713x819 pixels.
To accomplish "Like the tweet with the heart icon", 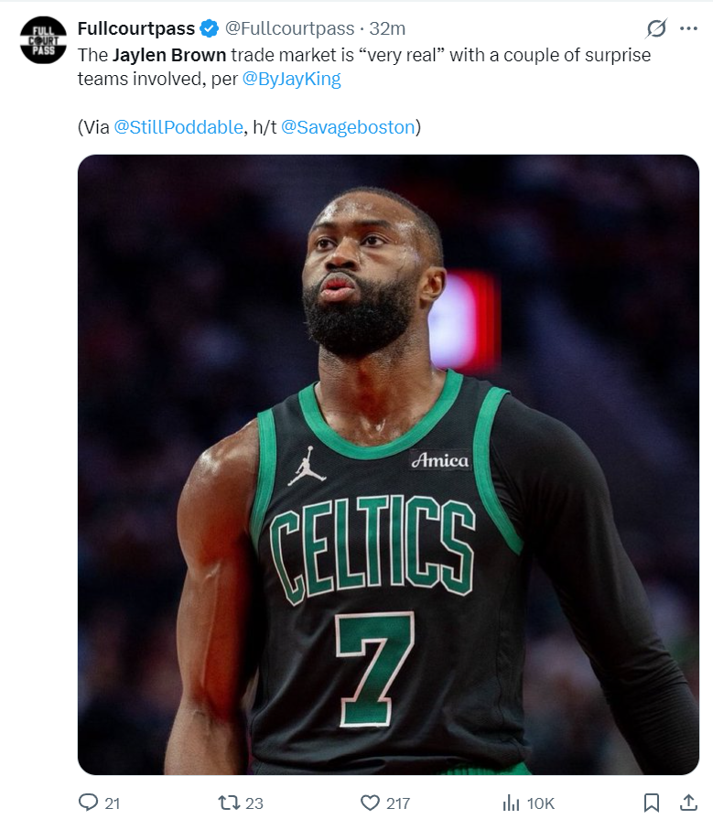I will (x=370, y=803).
